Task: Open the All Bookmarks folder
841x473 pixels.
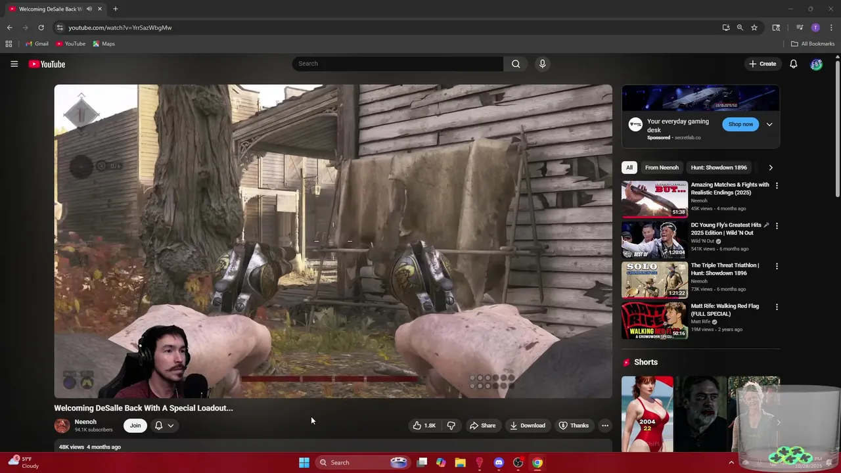Action: tap(813, 44)
